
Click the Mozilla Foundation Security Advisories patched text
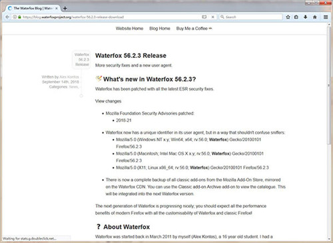tap(150, 113)
